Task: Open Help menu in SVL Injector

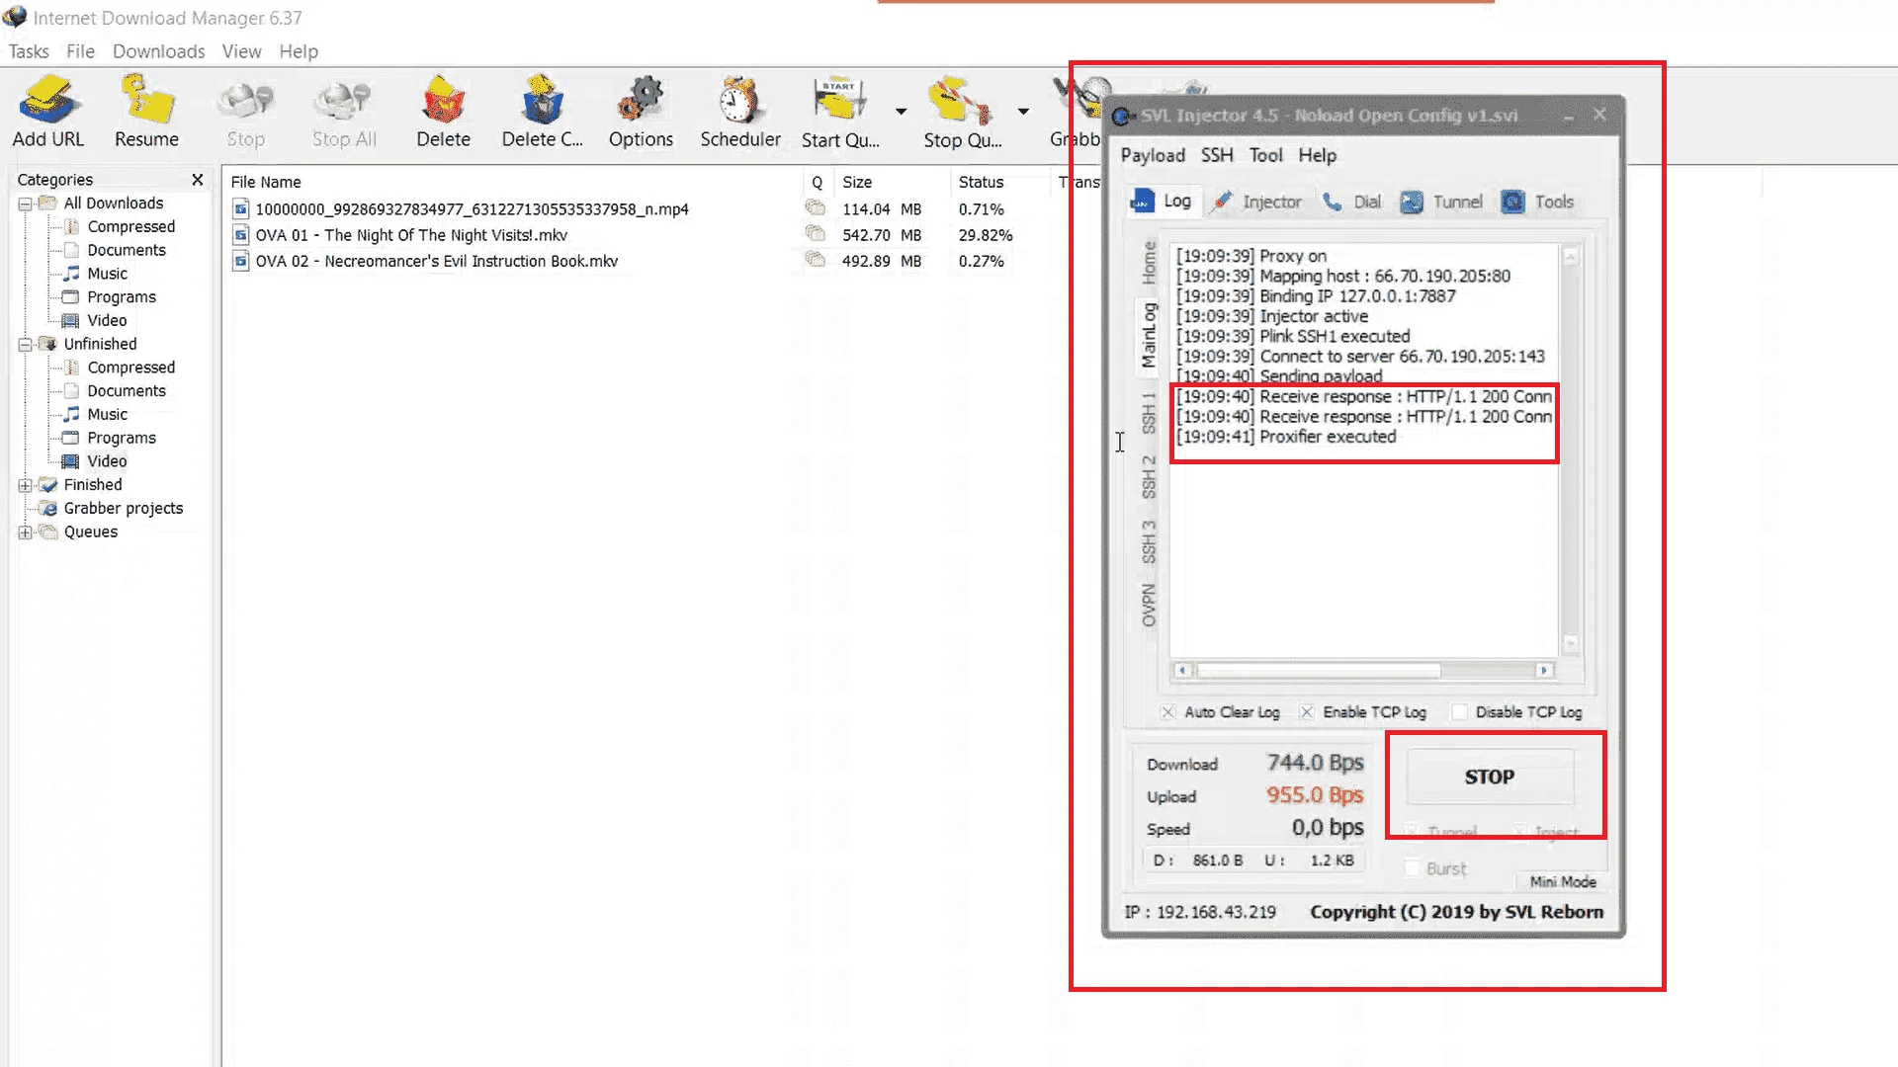Action: click(x=1317, y=155)
